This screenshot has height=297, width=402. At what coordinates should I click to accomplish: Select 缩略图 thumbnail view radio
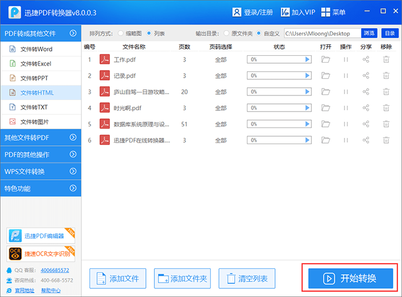[x=121, y=33]
